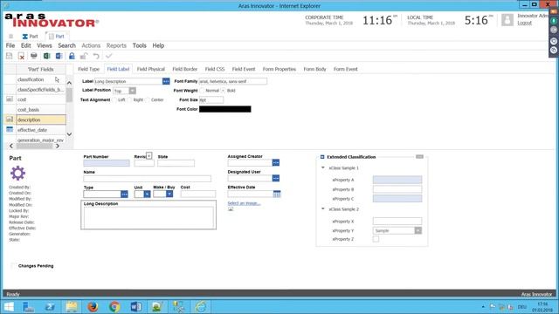Click in the Font Size input field
This screenshot has height=314, width=559.
click(x=211, y=100)
